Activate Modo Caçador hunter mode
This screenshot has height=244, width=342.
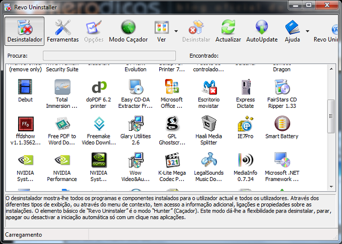[x=128, y=31]
